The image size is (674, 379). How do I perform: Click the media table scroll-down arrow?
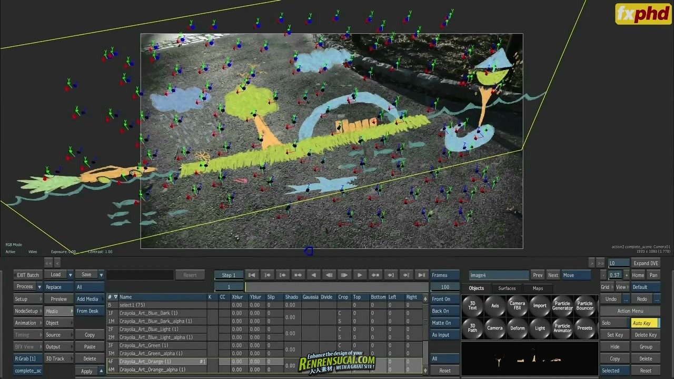[x=425, y=370]
